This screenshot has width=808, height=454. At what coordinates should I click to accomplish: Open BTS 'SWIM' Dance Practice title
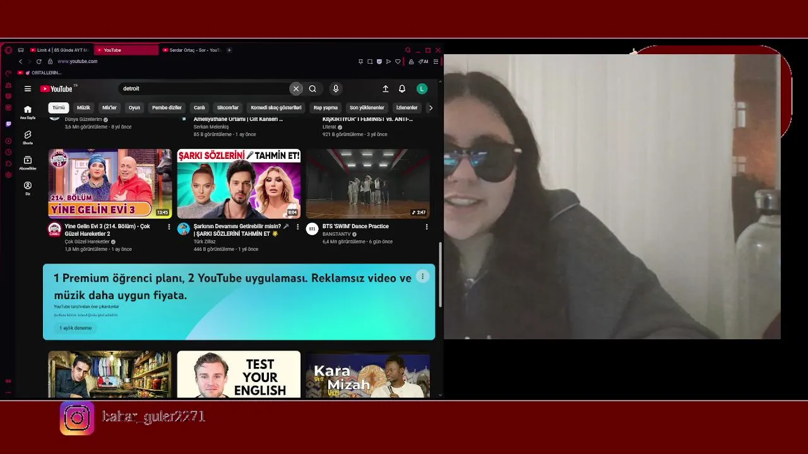click(x=355, y=226)
